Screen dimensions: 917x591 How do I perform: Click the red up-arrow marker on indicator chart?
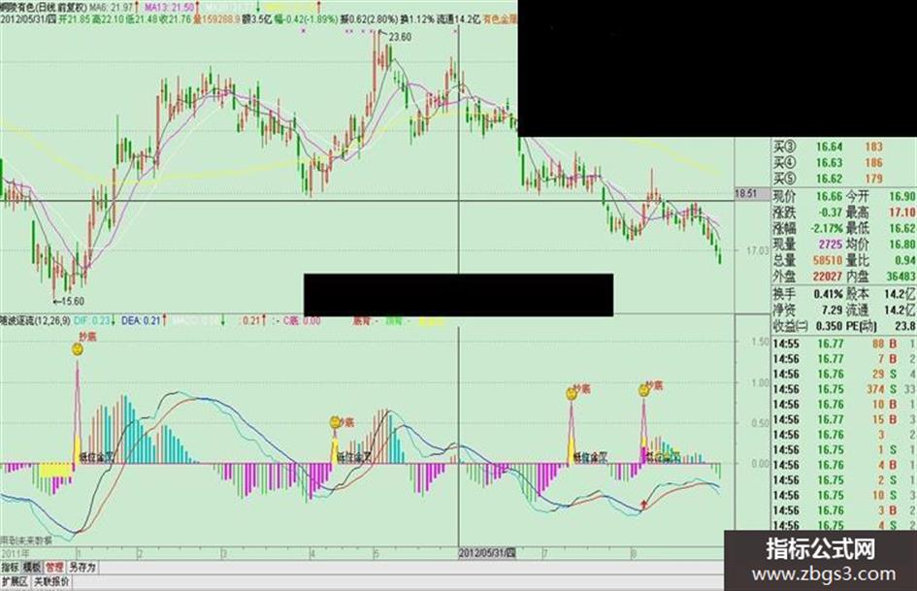[644, 503]
